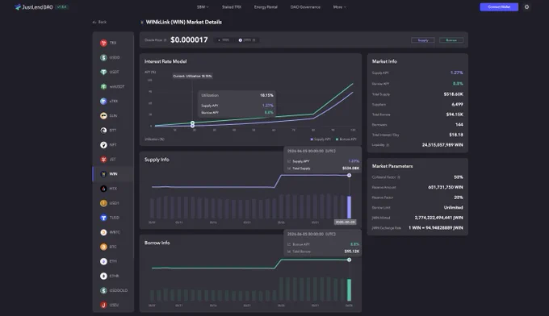Select BTT token icon in sidebar

click(x=103, y=131)
